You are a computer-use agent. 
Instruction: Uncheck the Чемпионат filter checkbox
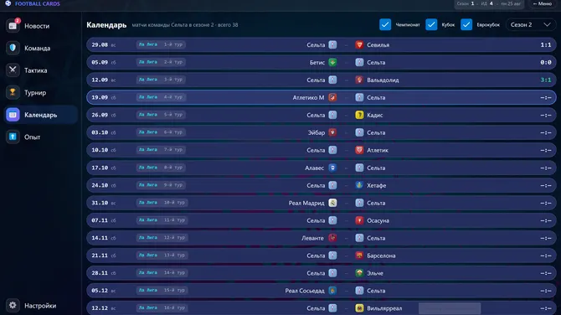tap(385, 24)
